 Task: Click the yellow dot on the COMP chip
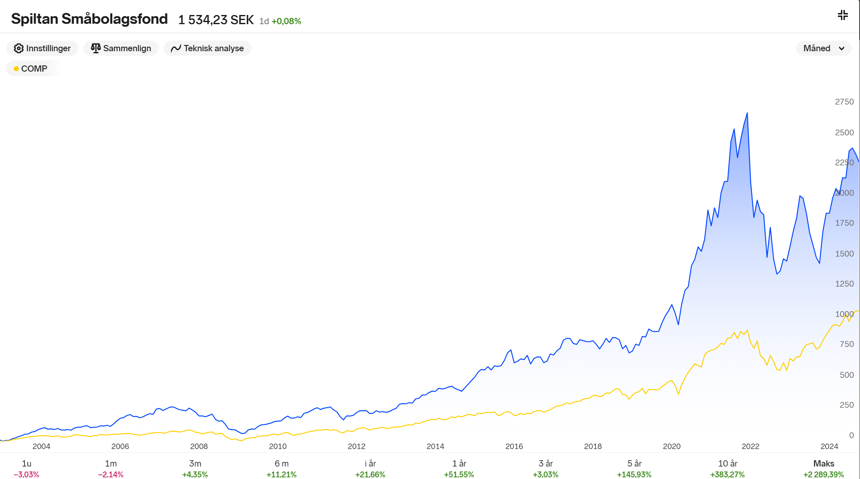click(x=16, y=69)
